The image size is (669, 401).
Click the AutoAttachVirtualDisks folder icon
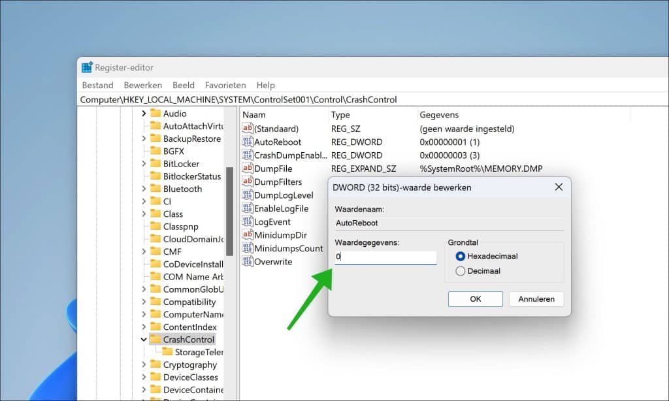tap(155, 125)
